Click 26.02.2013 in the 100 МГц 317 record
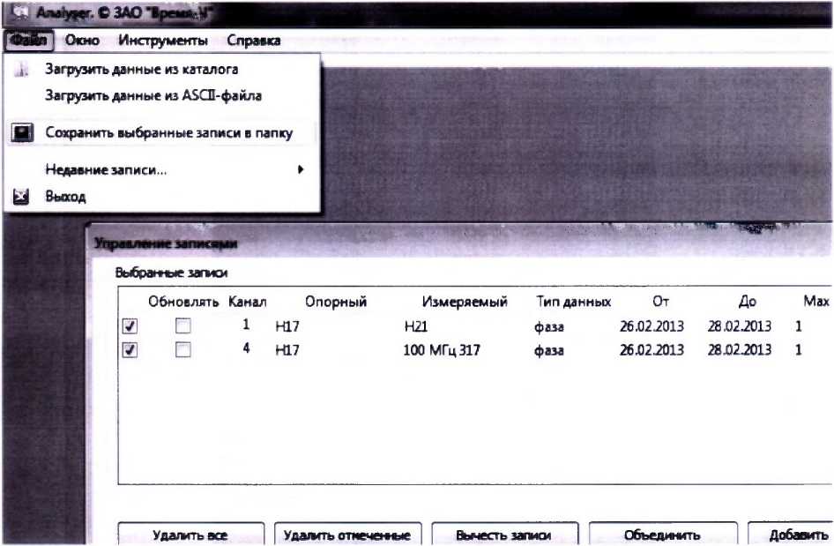This screenshot has width=834, height=546. (x=652, y=349)
